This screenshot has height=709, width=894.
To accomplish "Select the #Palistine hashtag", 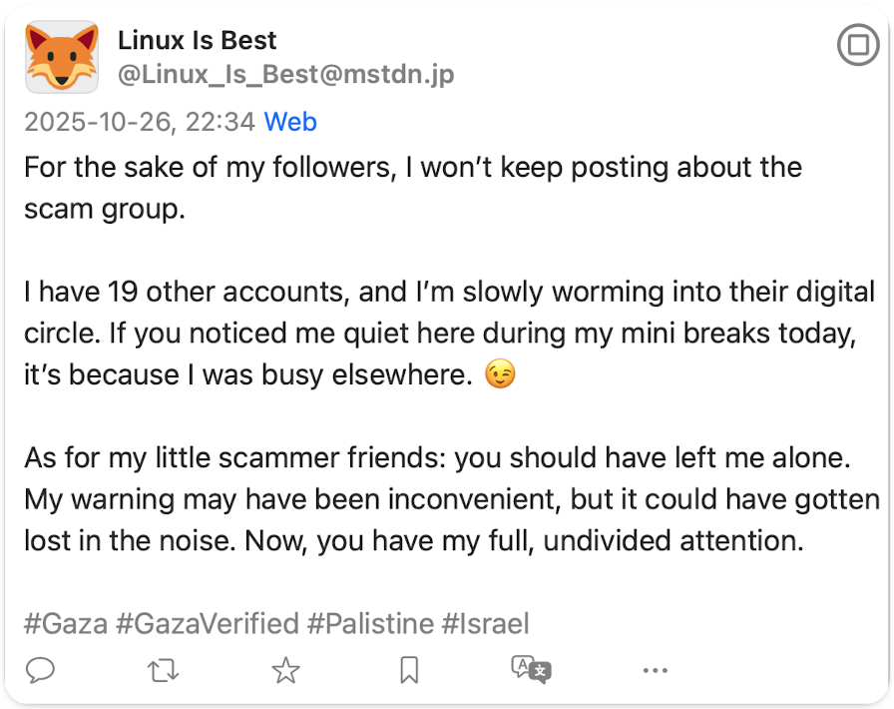I will click(370, 623).
